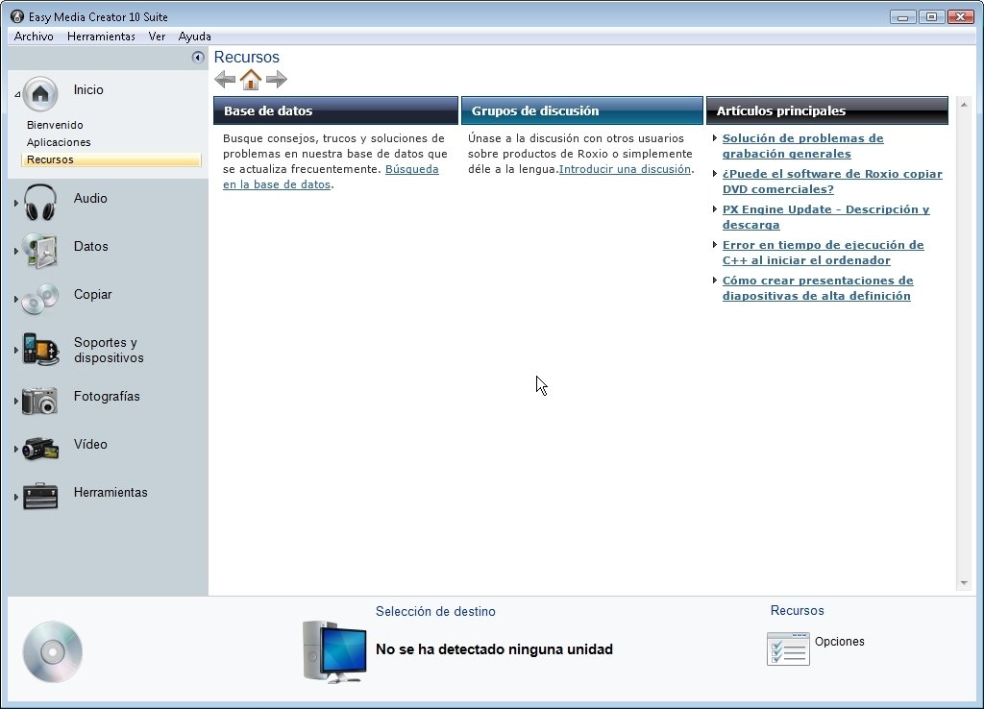
Task: Click the scrollbar up arrow
Action: click(964, 104)
